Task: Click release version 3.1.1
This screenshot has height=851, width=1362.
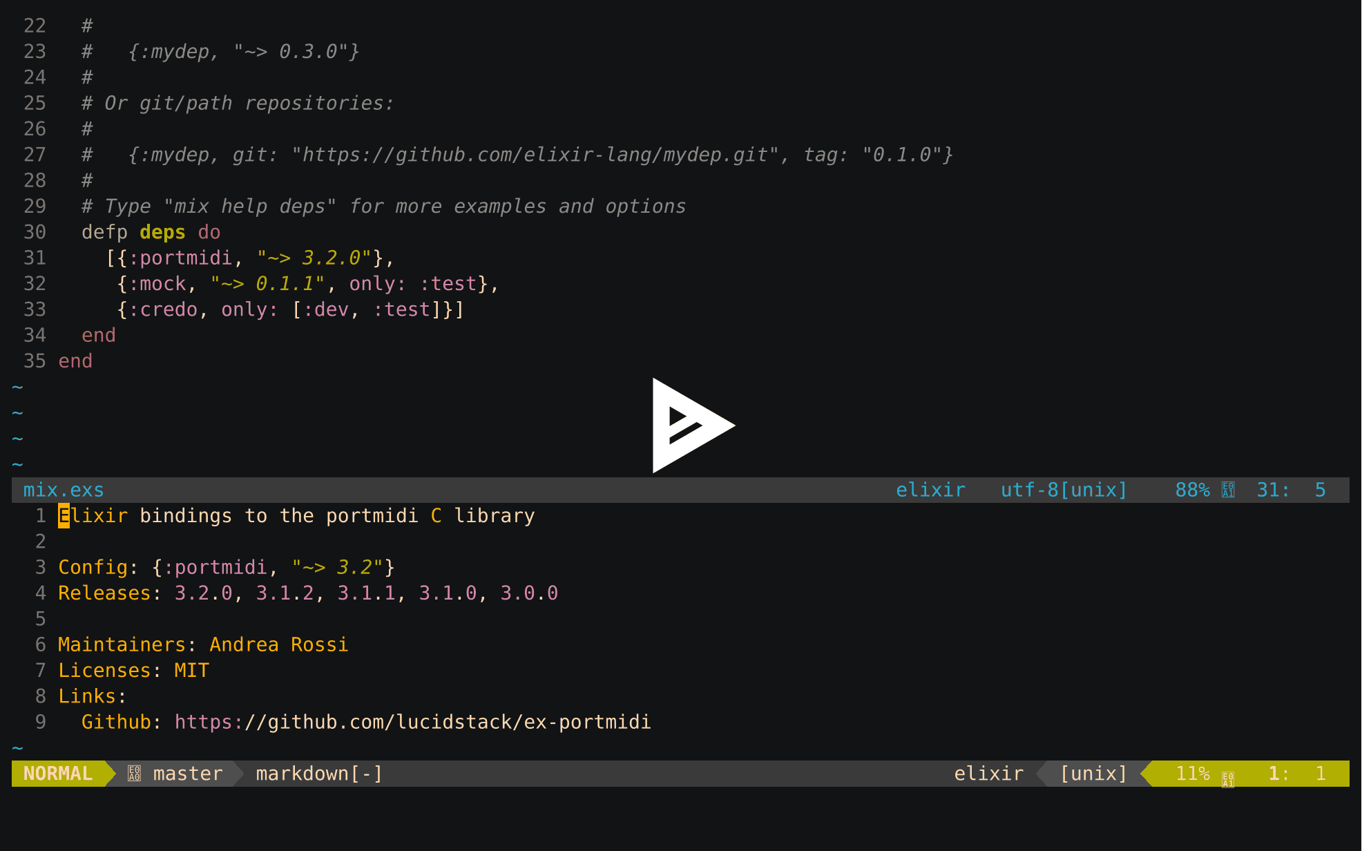Action: click(366, 593)
